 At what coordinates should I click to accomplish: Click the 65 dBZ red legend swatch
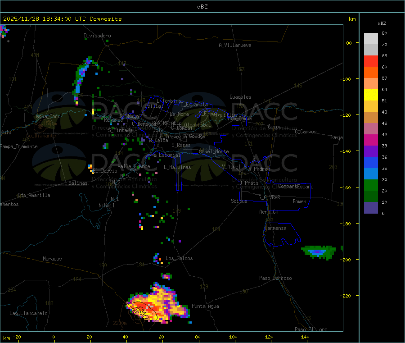point(371,61)
